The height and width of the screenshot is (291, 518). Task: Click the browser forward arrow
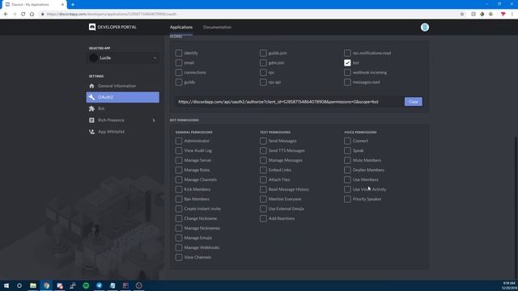pyautogui.click(x=15, y=15)
